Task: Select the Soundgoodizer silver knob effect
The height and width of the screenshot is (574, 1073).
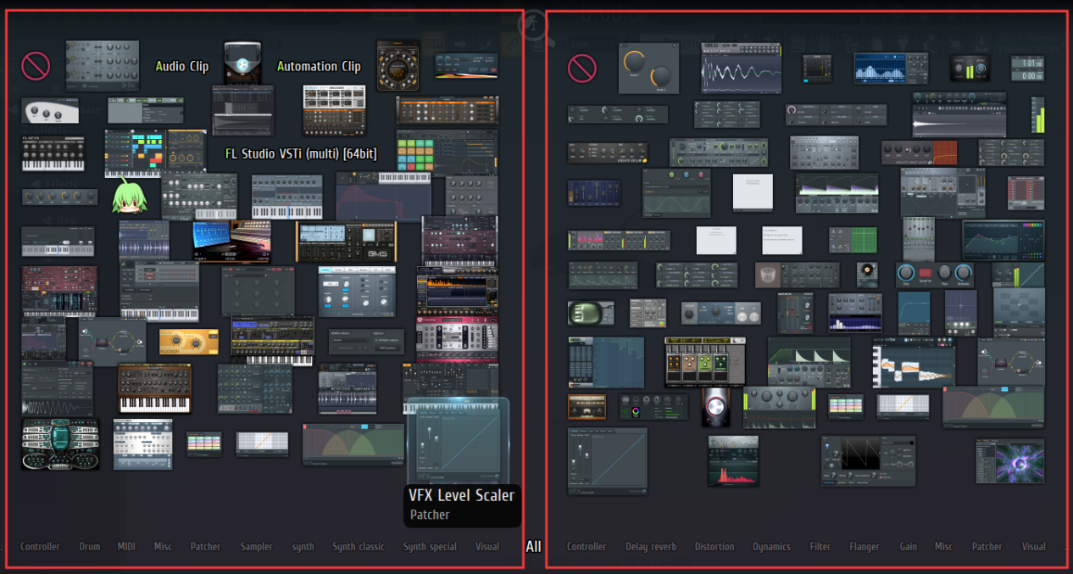Action: [716, 407]
